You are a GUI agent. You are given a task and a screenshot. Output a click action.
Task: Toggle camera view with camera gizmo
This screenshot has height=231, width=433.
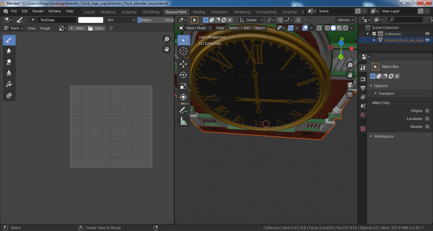350,85
